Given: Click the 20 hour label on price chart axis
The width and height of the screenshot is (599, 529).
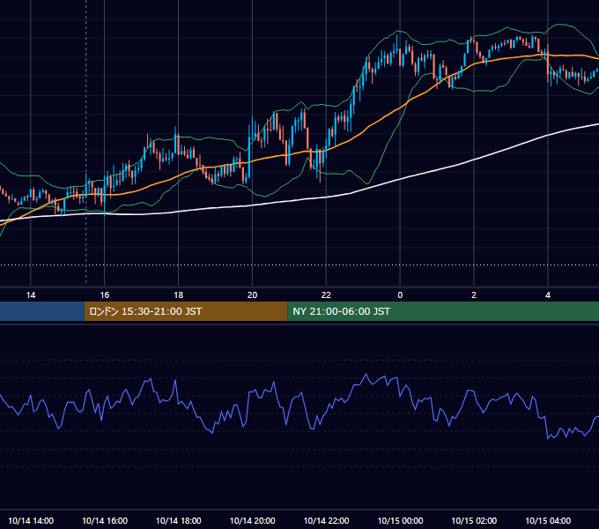Looking at the screenshot, I should click(x=252, y=294).
